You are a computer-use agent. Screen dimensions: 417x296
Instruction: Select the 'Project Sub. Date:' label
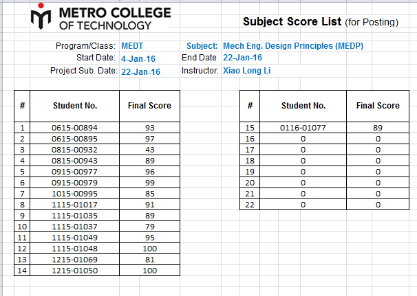[x=84, y=71]
